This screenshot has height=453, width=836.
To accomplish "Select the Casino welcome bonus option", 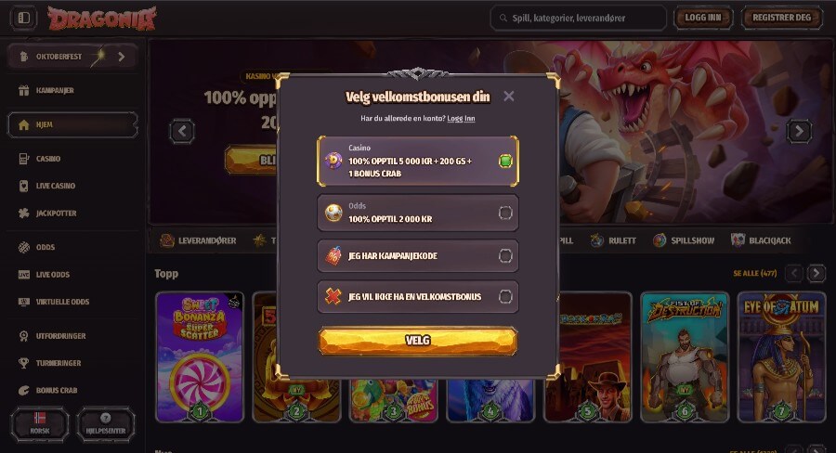I will [x=417, y=161].
